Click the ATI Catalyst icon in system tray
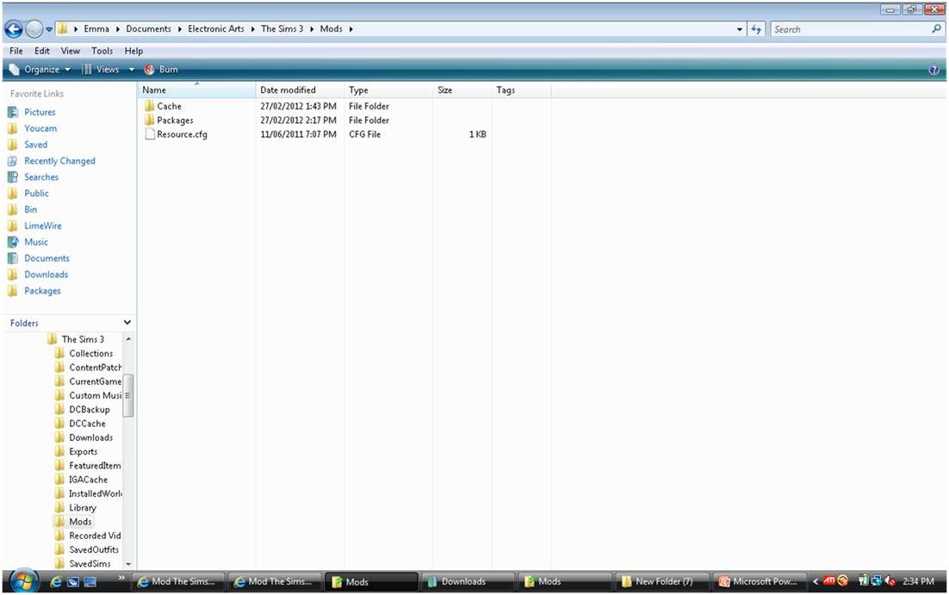Image resolution: width=949 pixels, height=595 pixels. (x=829, y=581)
